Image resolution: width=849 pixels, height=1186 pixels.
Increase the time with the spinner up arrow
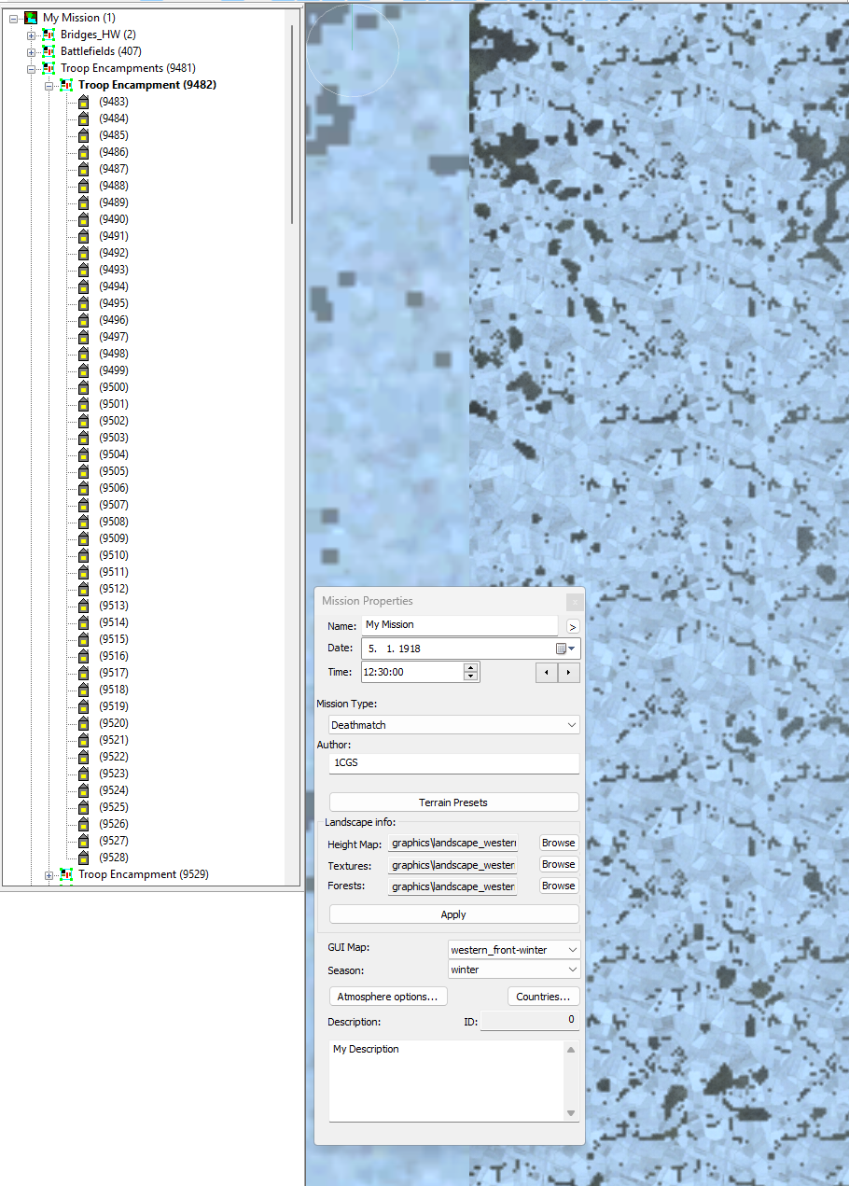(470, 667)
